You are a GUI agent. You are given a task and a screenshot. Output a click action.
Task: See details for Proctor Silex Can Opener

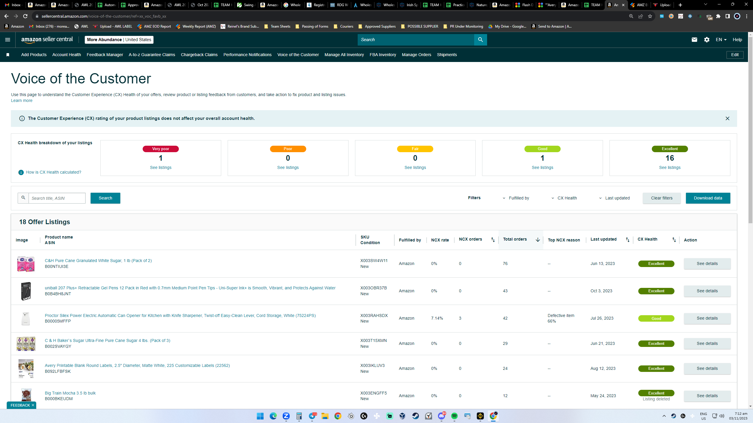point(707,318)
